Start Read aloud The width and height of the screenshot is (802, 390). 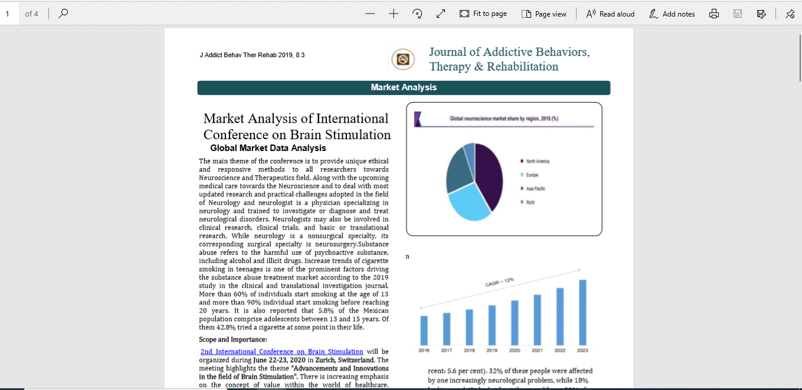610,14
